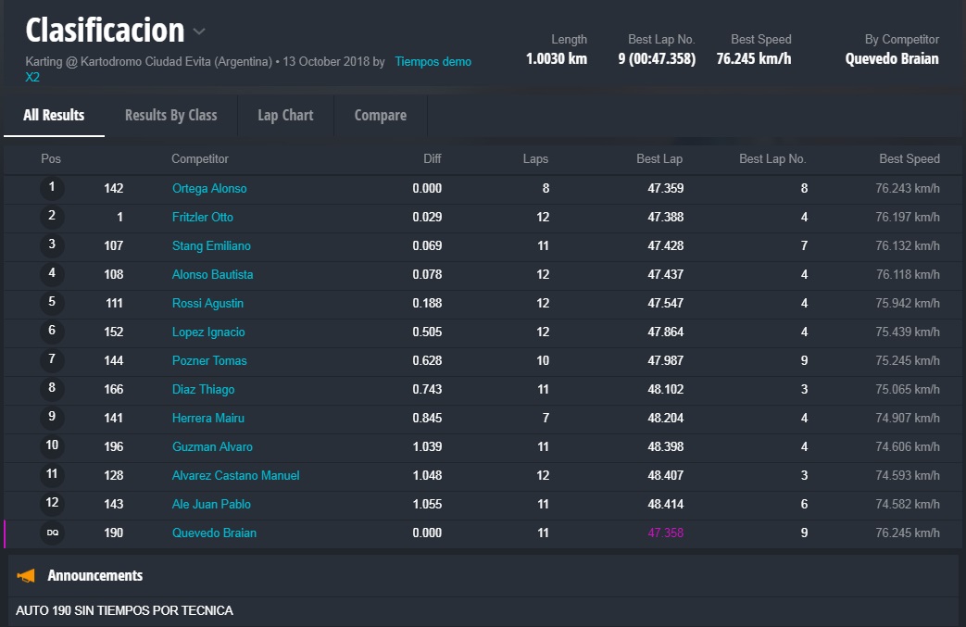Select the All Results tab
Viewport: 966px width, 627px height.
pos(54,116)
